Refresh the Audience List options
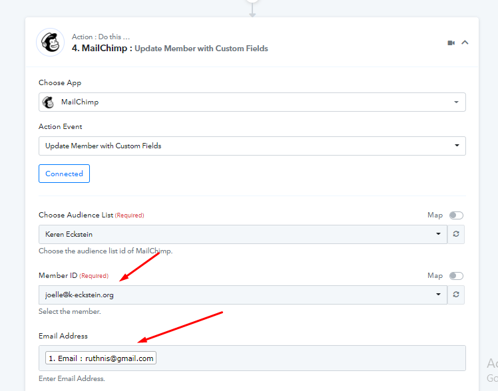498x391 pixels. tap(456, 234)
